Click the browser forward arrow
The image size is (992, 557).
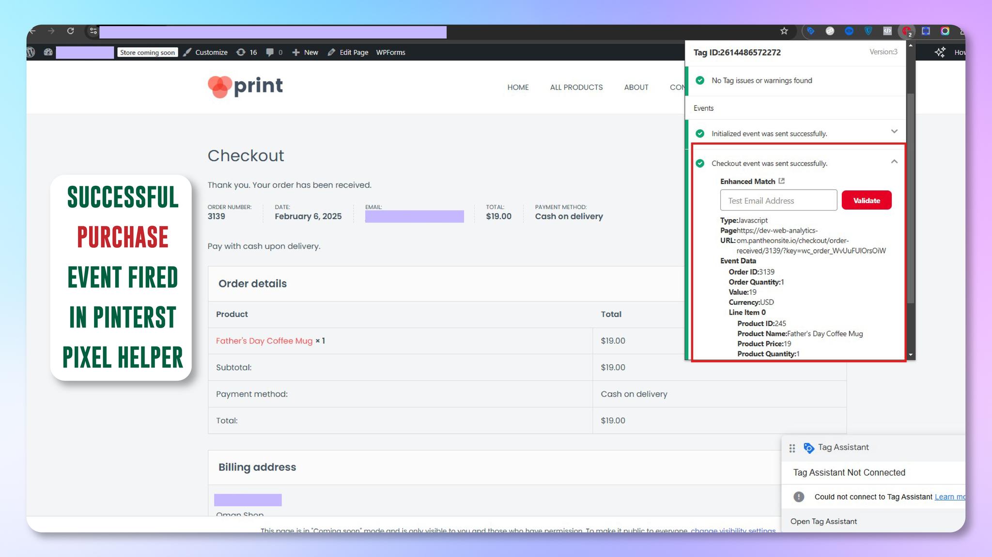(x=51, y=31)
